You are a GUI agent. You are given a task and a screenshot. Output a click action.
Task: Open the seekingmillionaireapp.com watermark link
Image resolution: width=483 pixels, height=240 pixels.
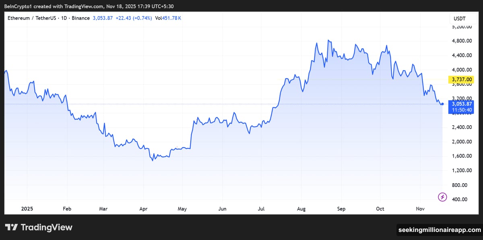coord(439,230)
